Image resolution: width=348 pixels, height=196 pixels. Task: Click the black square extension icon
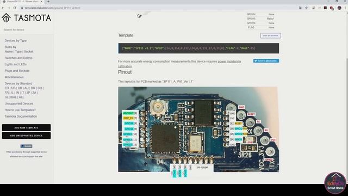click(x=325, y=8)
